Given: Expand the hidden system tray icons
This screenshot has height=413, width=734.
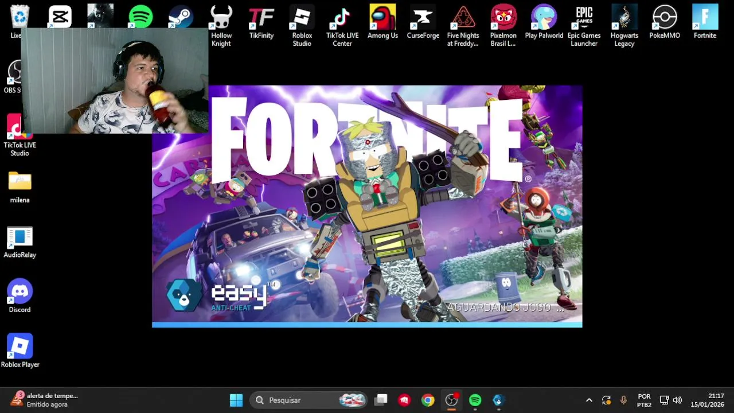Looking at the screenshot, I should click(x=589, y=400).
